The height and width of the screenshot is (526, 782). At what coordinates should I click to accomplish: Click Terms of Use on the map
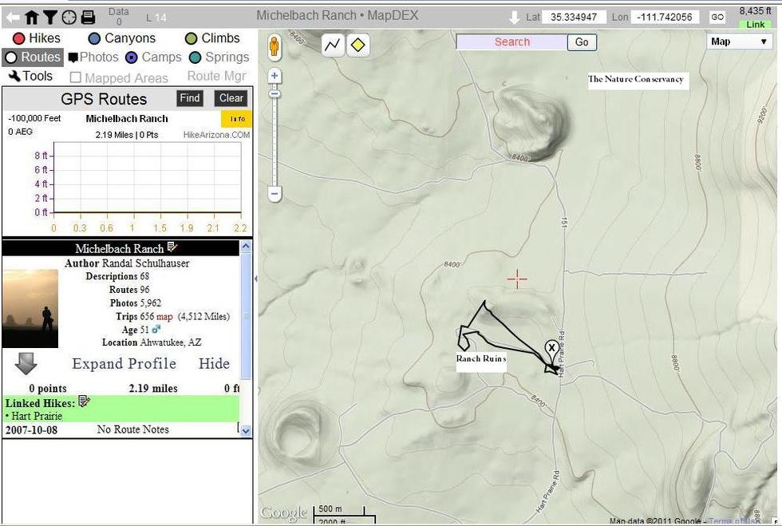click(x=734, y=521)
